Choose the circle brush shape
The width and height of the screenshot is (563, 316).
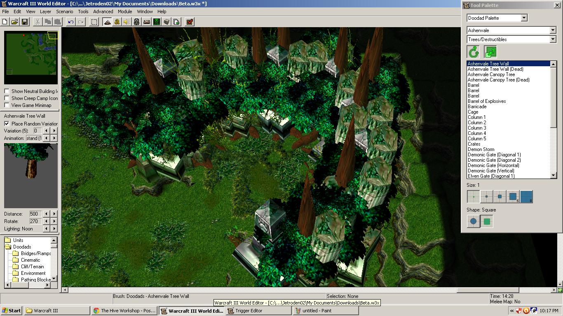(x=473, y=221)
